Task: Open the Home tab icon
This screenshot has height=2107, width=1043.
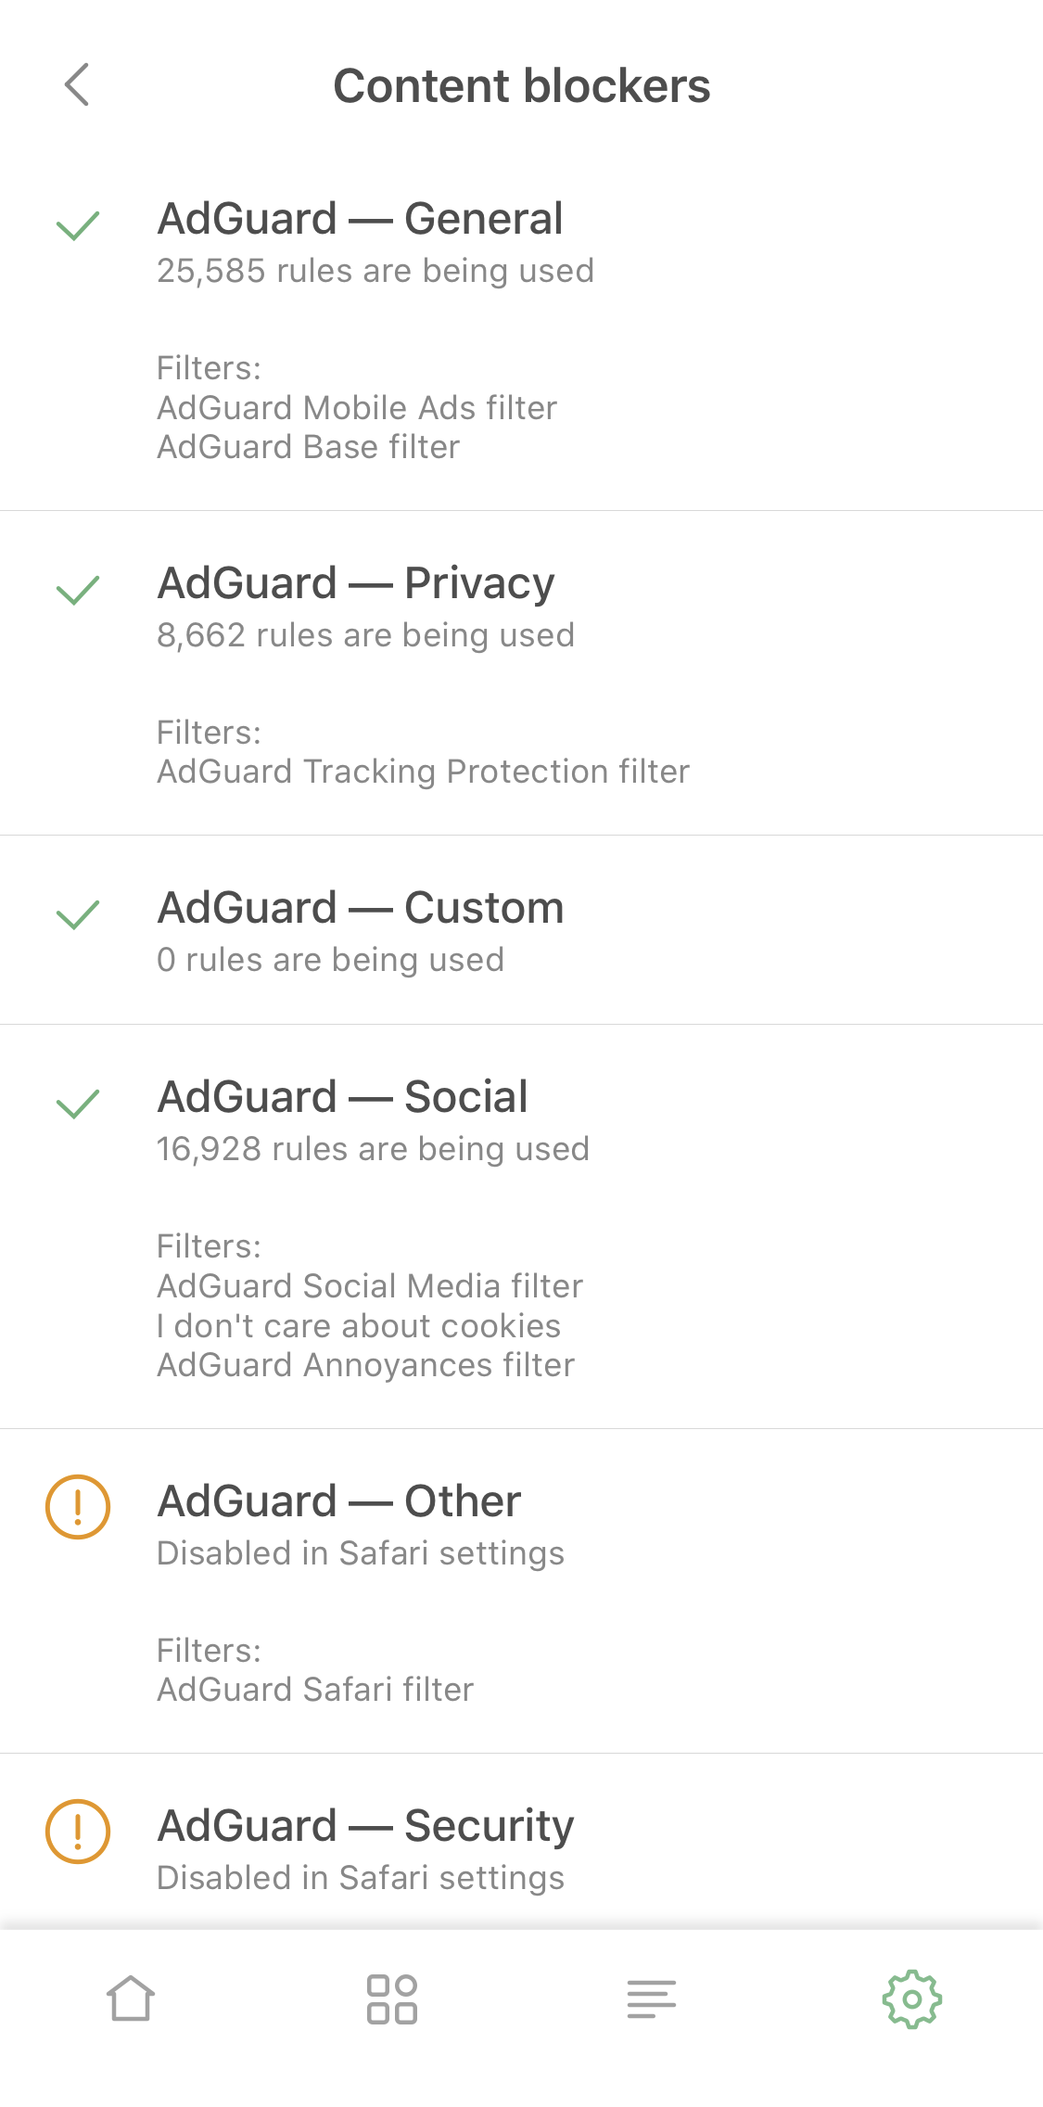Action: click(x=131, y=1998)
